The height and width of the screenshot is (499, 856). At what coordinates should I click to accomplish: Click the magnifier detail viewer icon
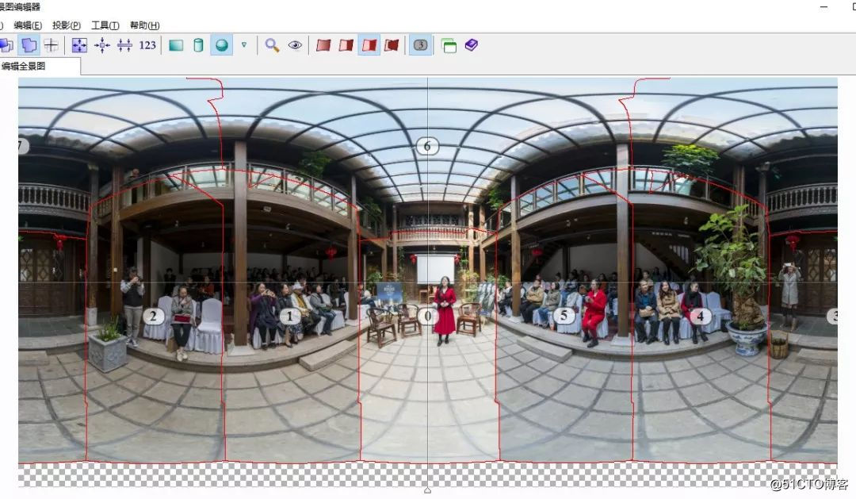pyautogui.click(x=272, y=44)
